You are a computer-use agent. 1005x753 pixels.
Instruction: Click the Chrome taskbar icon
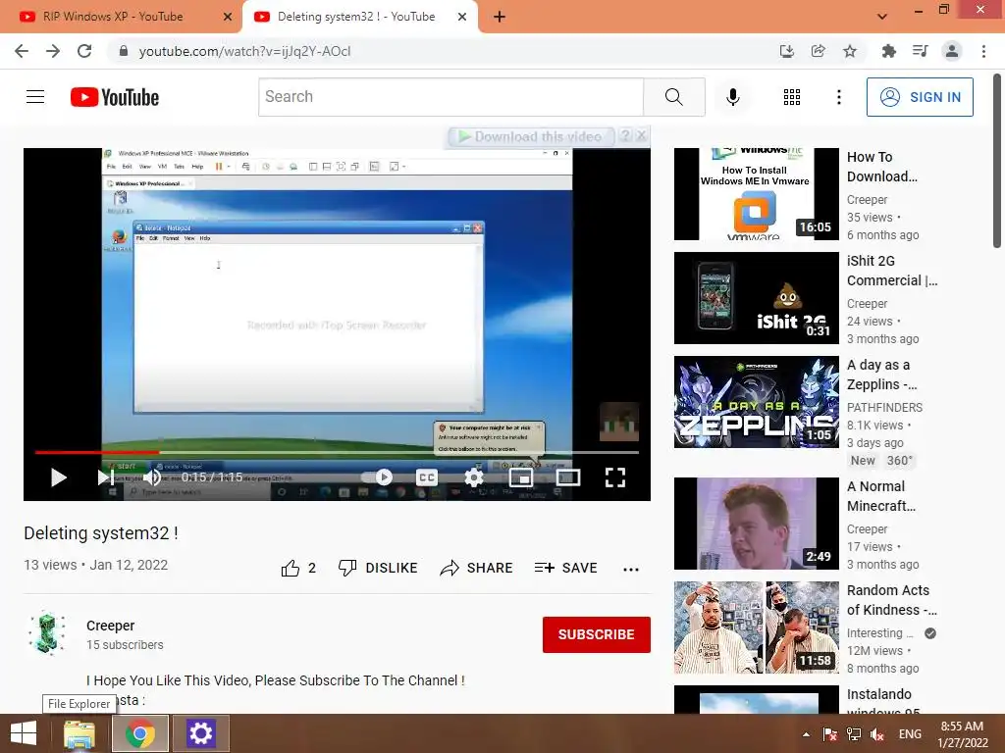point(140,733)
